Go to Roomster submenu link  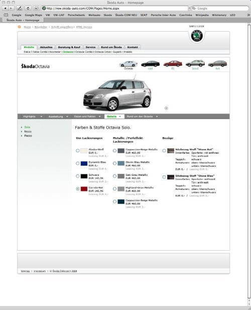[55, 52]
